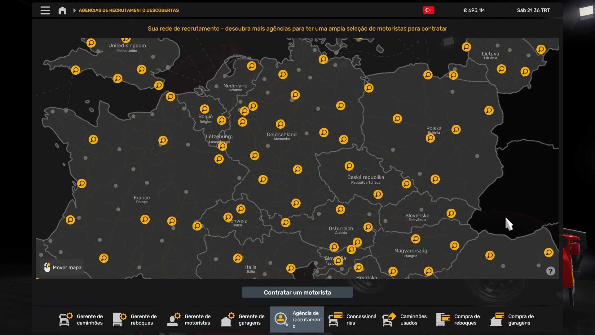
Task: Click the home icon in breadcrumb
Action: pos(62,10)
